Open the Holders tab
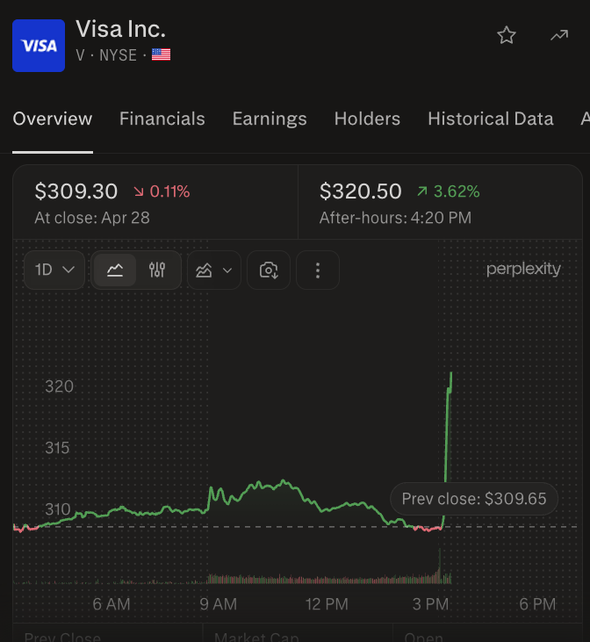Image resolution: width=590 pixels, height=642 pixels. 367,119
